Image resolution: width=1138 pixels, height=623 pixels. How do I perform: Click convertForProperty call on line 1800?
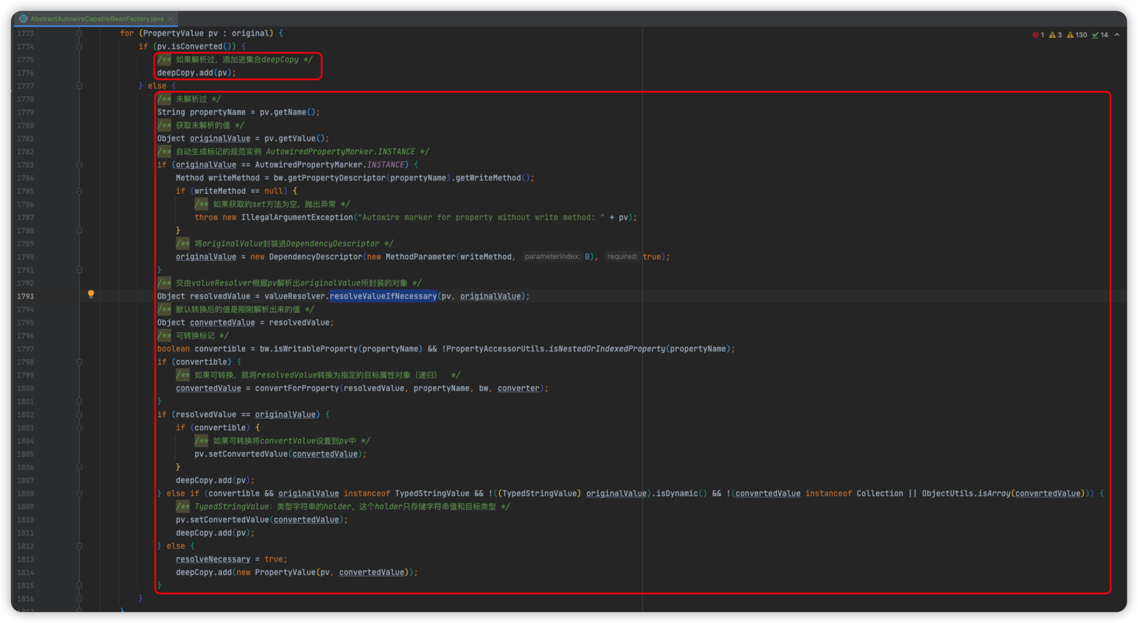pos(297,389)
